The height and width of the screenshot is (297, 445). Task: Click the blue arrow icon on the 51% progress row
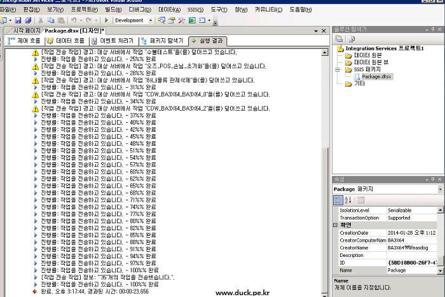click(36, 151)
